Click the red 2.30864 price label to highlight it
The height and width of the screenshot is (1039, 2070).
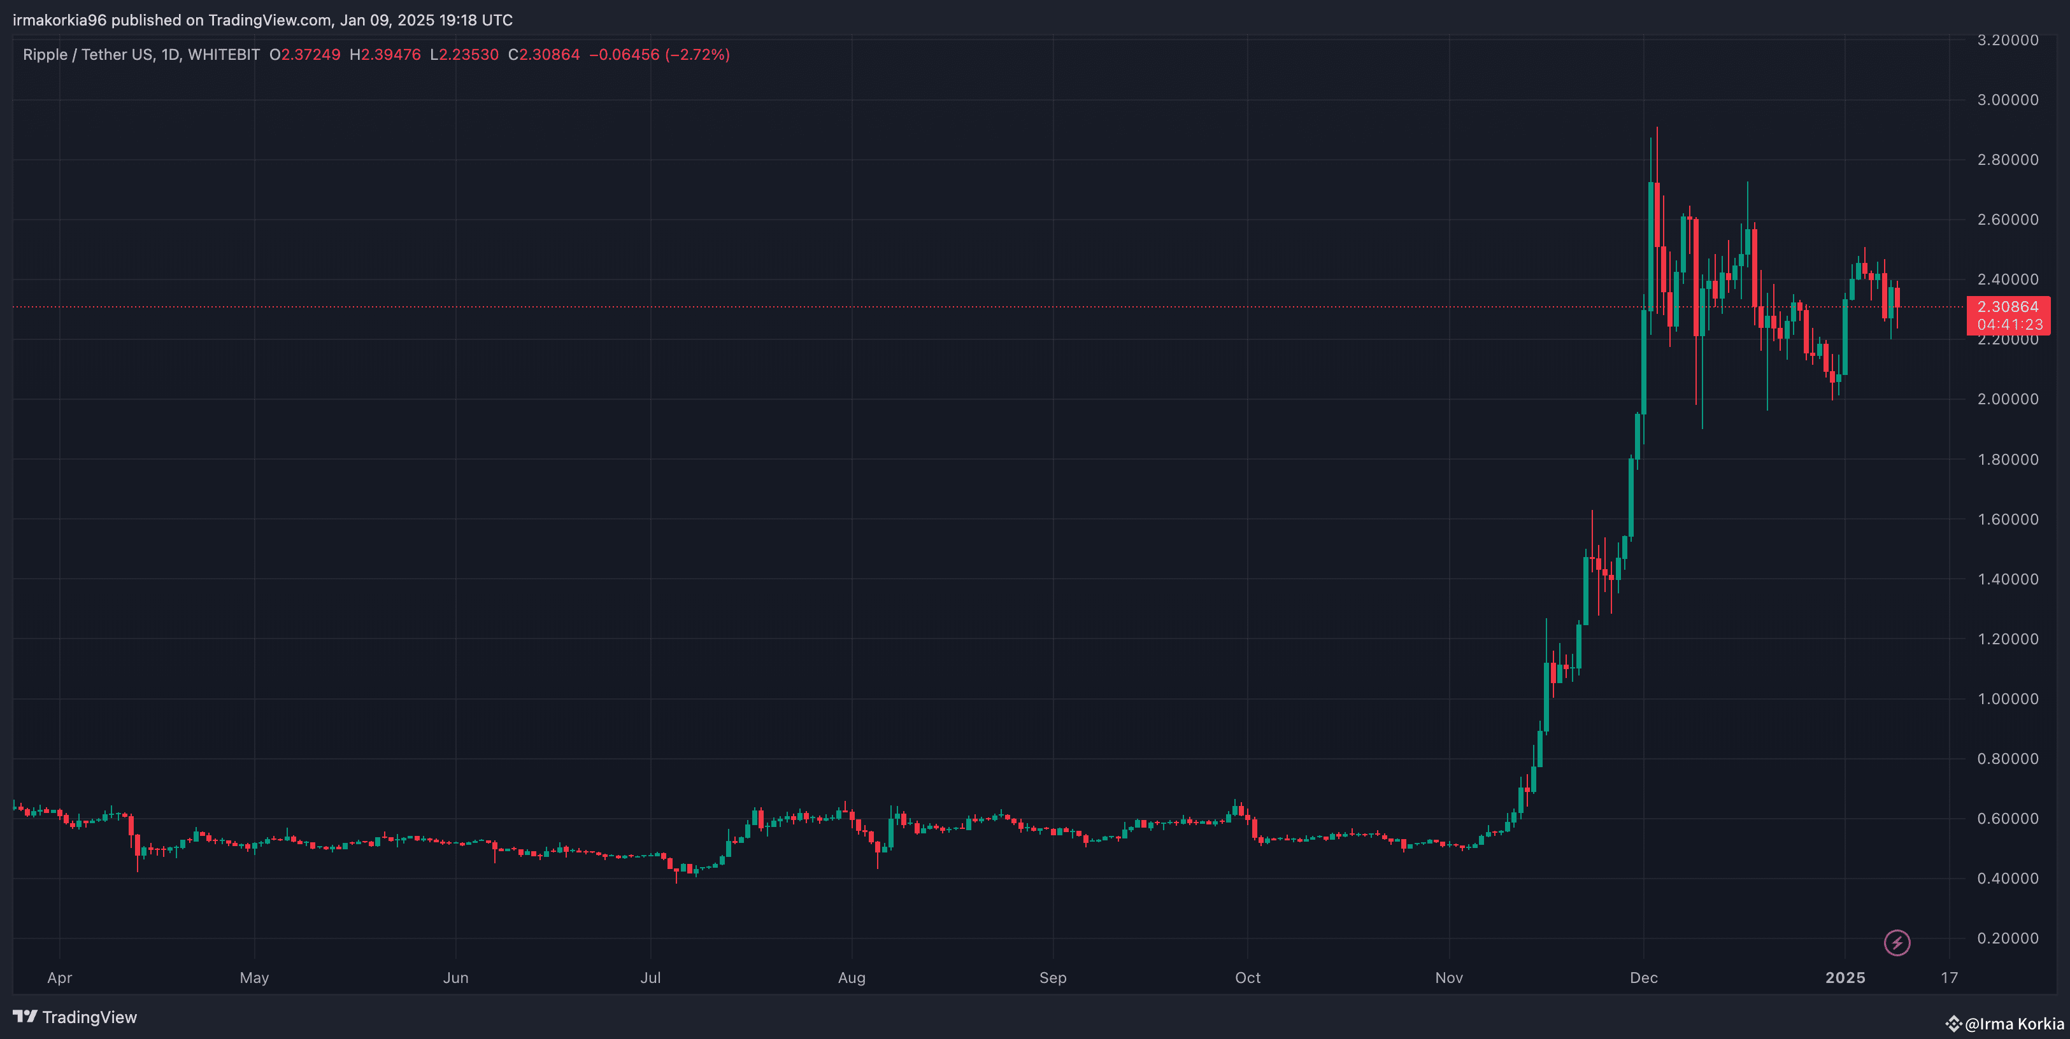(x=2008, y=307)
